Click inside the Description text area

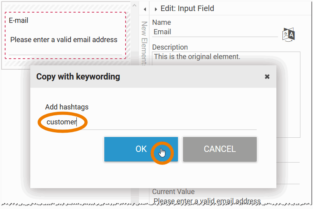(226, 57)
